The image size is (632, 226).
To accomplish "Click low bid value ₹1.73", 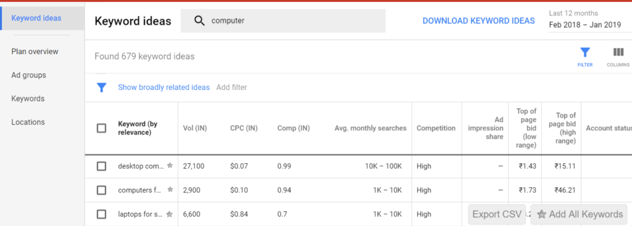I will [527, 190].
